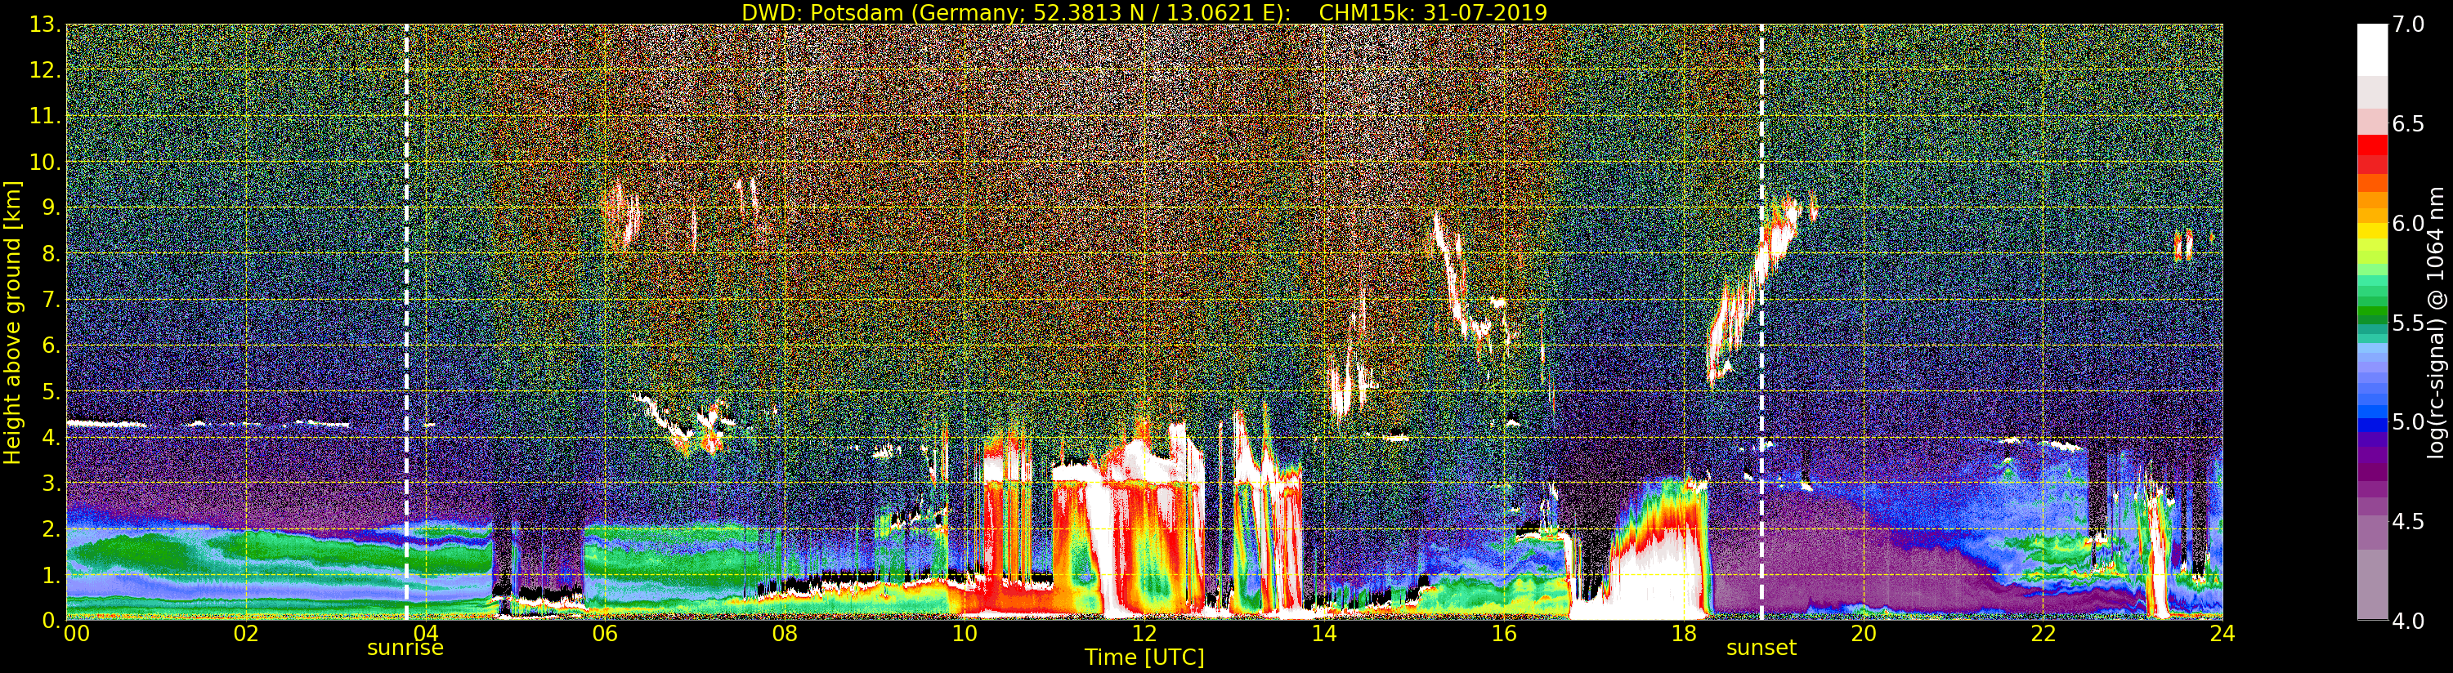The image size is (2453, 673).
Task: Click the colorbar value label '4.5'
Action: coord(2408,521)
